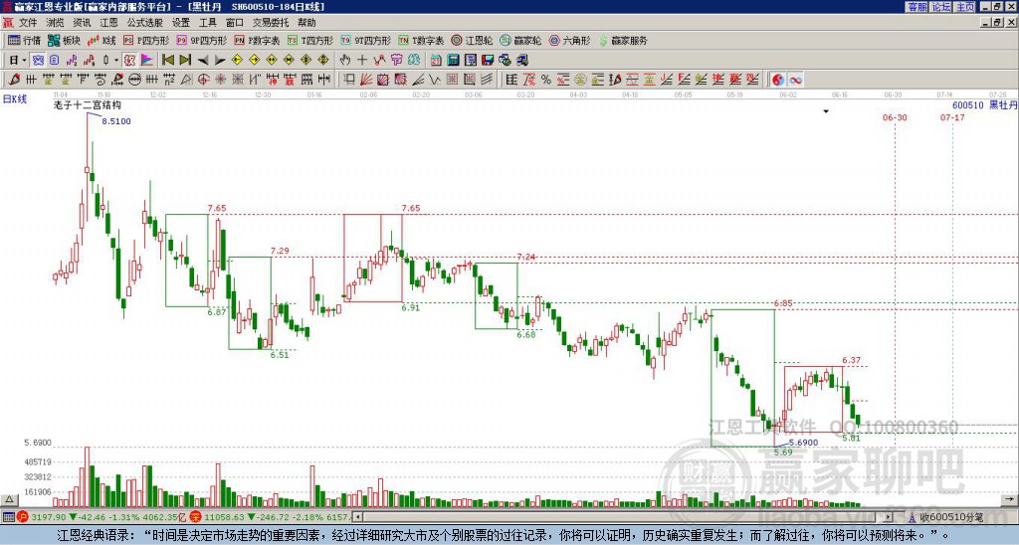
Task: Select the hand pan tool
Action: click(345, 61)
